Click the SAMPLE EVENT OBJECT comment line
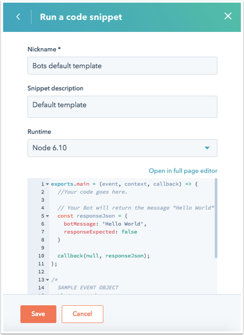This screenshot has width=244, height=335. [x=88, y=287]
